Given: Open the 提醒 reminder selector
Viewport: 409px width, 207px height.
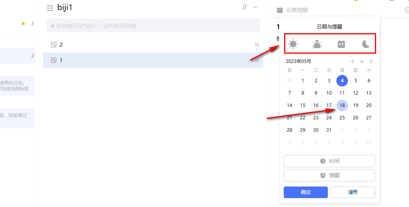Looking at the screenshot, I should tap(329, 175).
